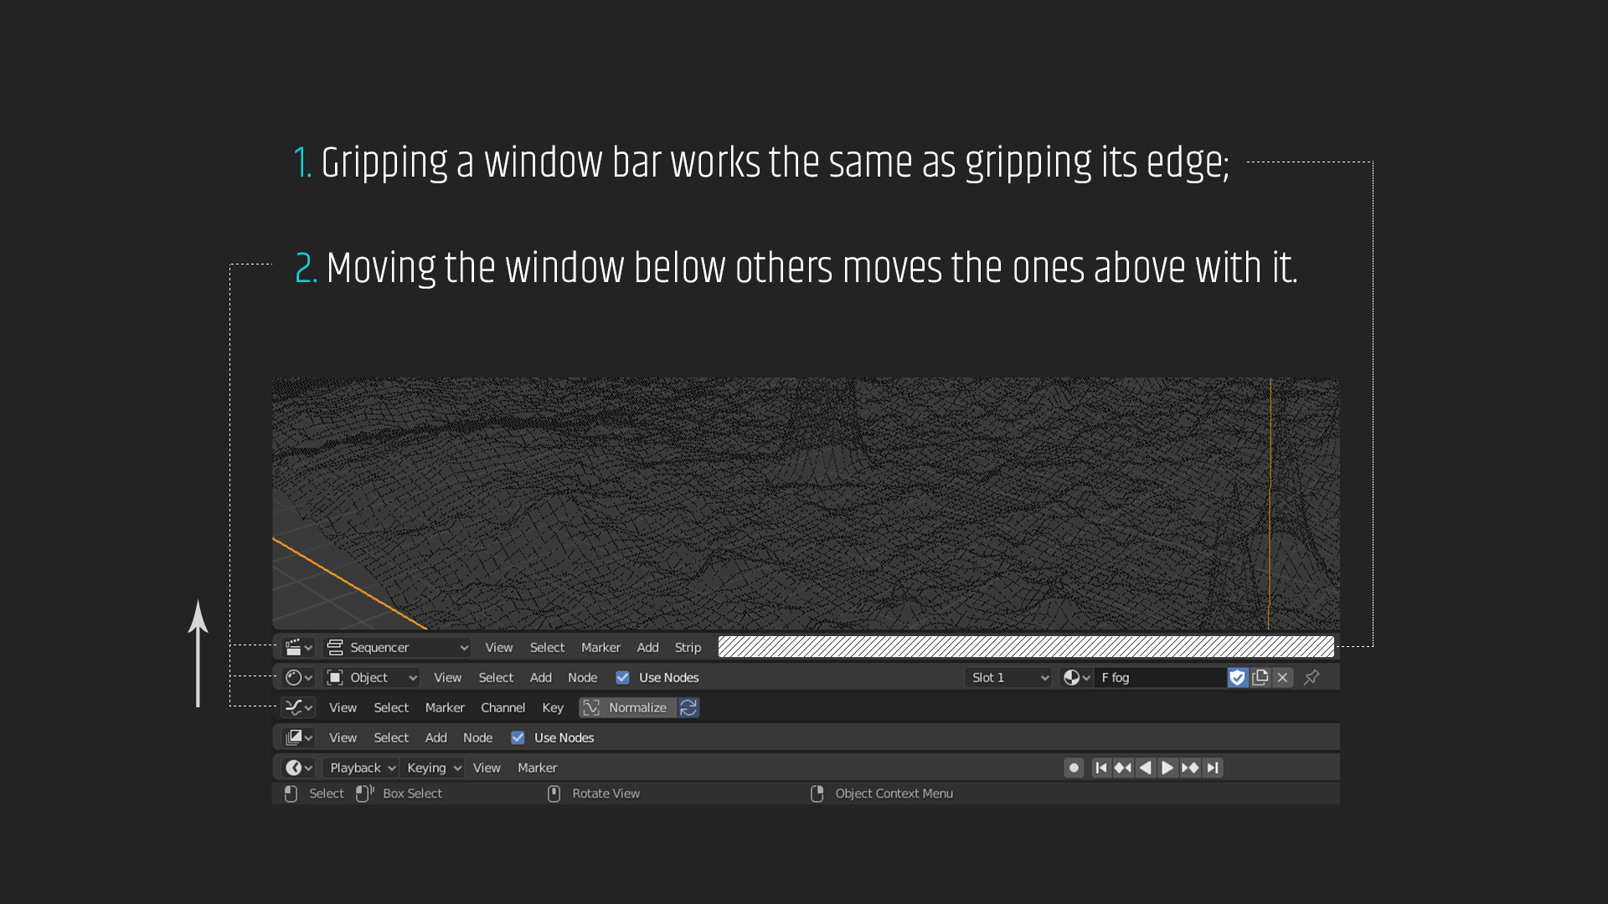Click 'Object Context Menu' in the status bar
The height and width of the screenshot is (904, 1608).
click(894, 794)
